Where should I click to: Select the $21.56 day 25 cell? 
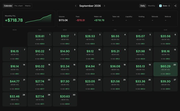(115, 84)
